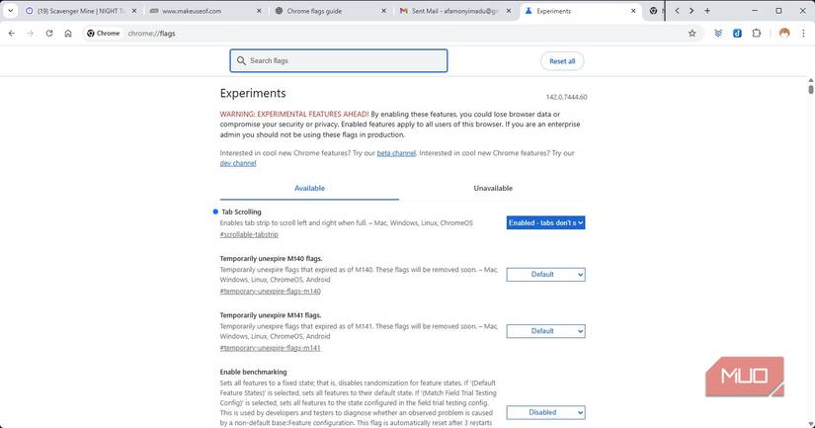Close the Experiments tab

pos(633,11)
